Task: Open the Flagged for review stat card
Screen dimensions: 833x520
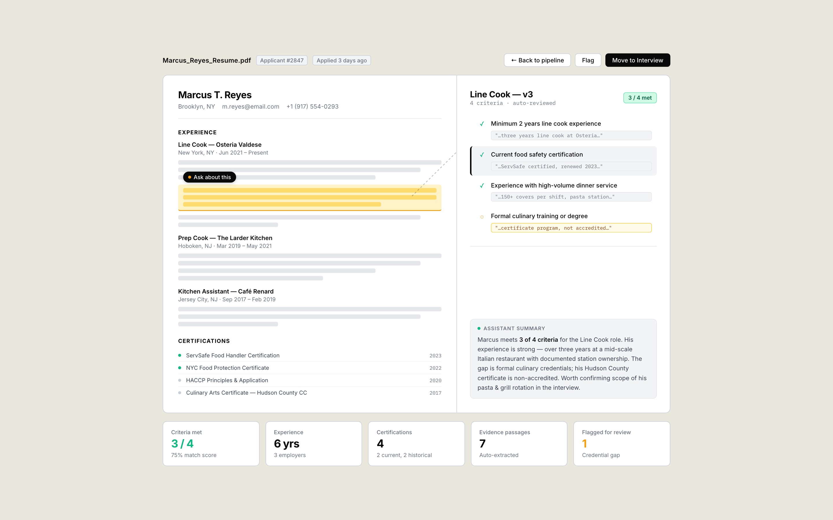Action: 622,444
